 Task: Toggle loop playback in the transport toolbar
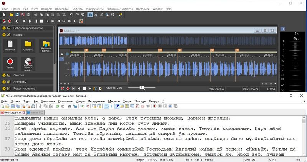tap(17, 21)
